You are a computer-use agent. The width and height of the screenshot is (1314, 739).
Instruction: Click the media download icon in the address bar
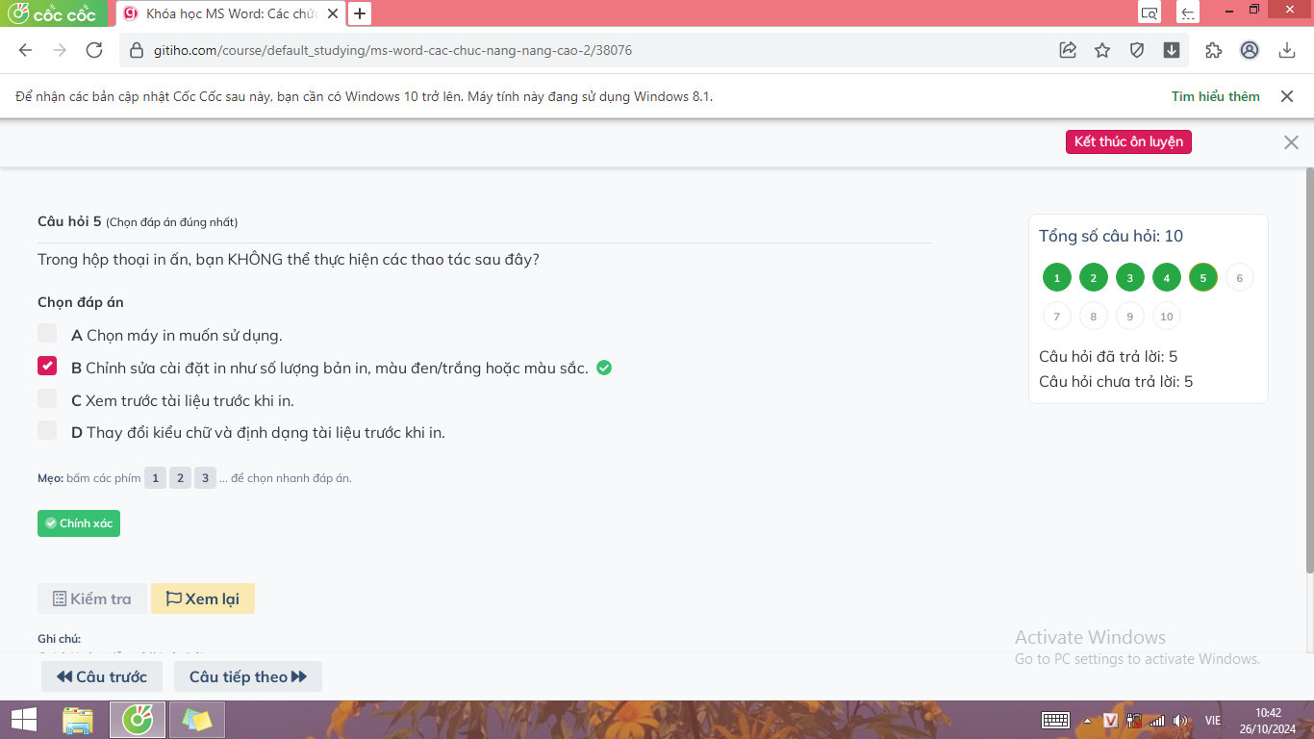(1172, 51)
